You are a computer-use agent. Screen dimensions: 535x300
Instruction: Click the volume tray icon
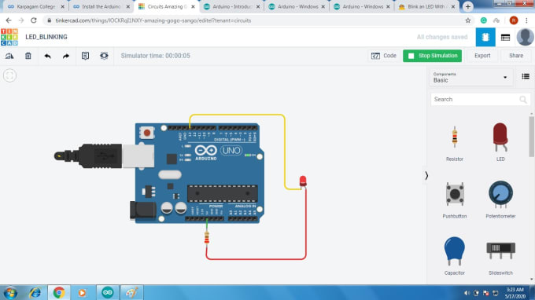467,293
